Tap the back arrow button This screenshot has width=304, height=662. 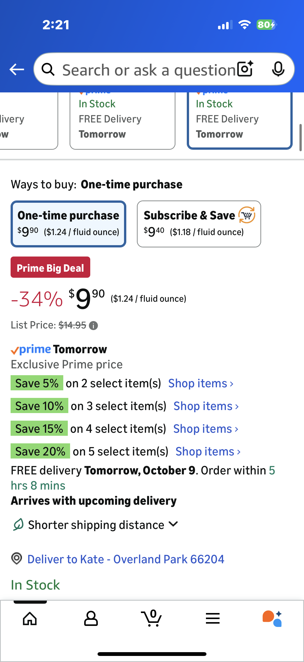click(x=17, y=69)
